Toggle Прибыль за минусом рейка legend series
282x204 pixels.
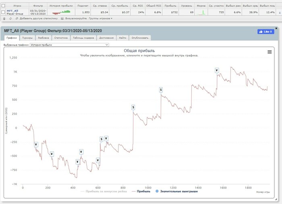pos(104,192)
